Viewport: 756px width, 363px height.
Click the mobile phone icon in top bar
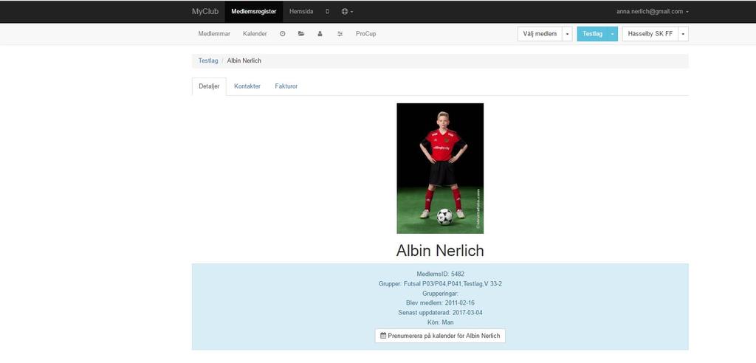327,12
